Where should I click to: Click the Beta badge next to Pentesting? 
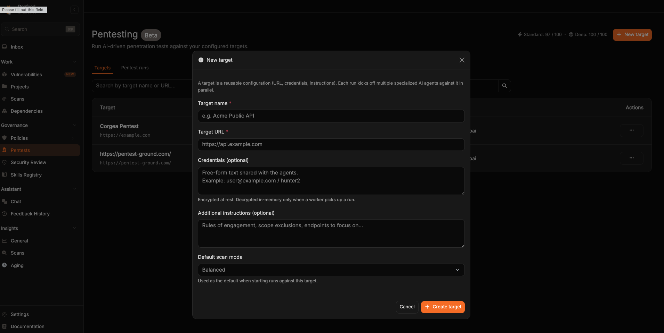pos(151,35)
